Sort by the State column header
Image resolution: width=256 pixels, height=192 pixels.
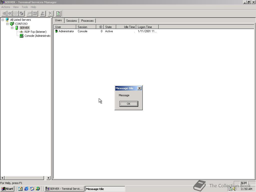click(110, 27)
